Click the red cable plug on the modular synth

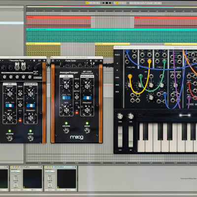[189, 84]
